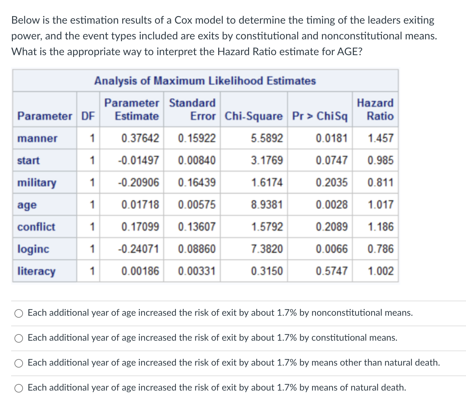Select the age standard error 0.00575
The width and height of the screenshot is (466, 405).
pos(197,205)
